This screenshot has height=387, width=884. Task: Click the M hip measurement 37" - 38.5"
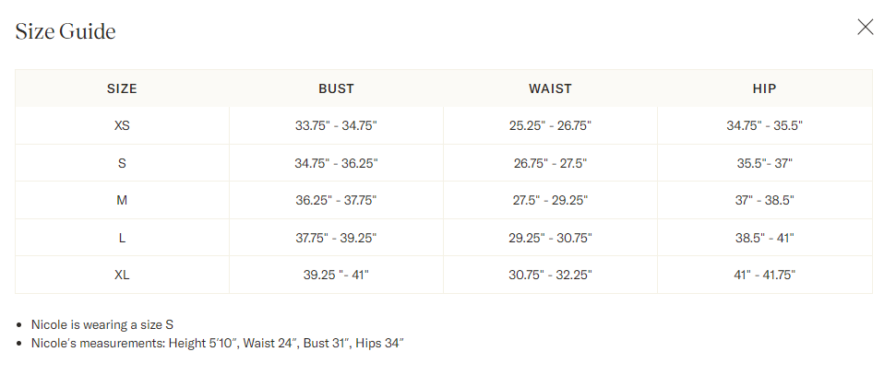click(x=764, y=200)
